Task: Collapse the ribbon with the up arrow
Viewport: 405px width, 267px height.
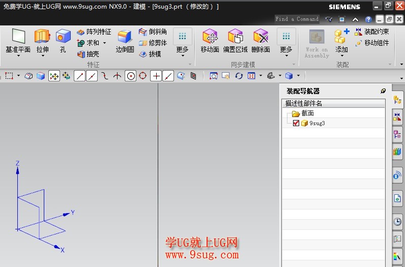Action: coord(356,19)
